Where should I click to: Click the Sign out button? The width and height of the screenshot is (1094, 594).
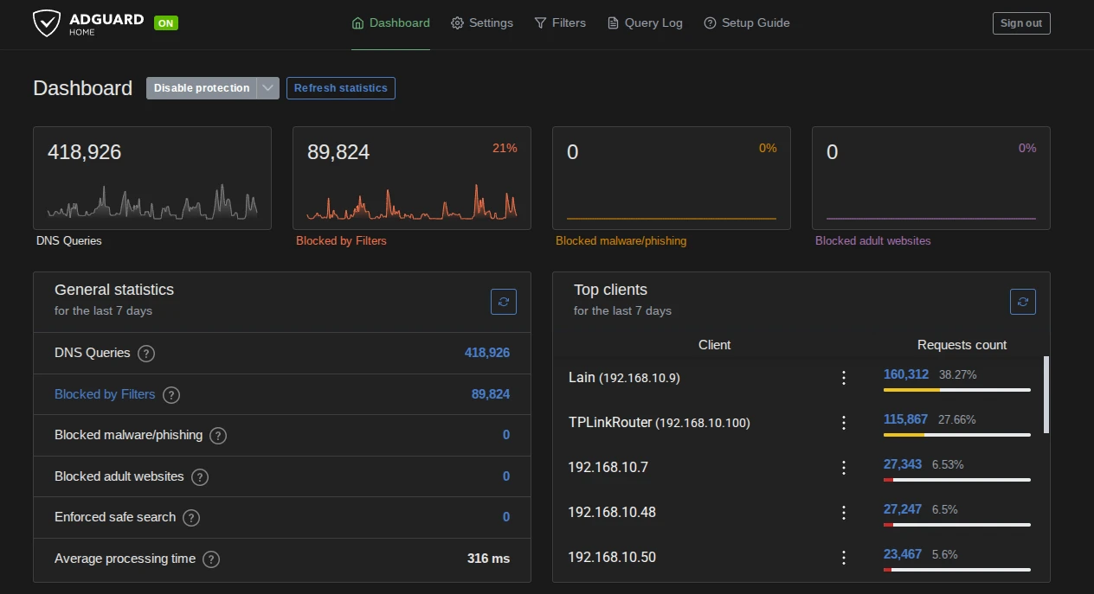click(1021, 23)
